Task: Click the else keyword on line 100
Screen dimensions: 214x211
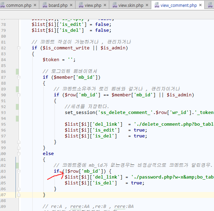Action: point(48,154)
